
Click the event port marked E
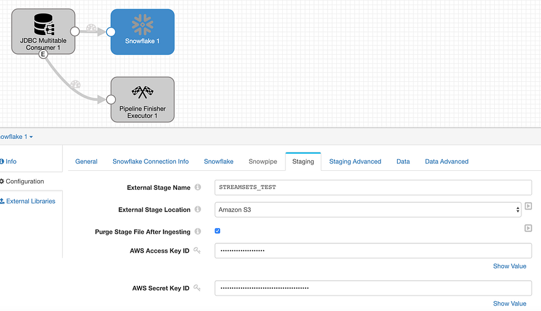pyautogui.click(x=43, y=54)
